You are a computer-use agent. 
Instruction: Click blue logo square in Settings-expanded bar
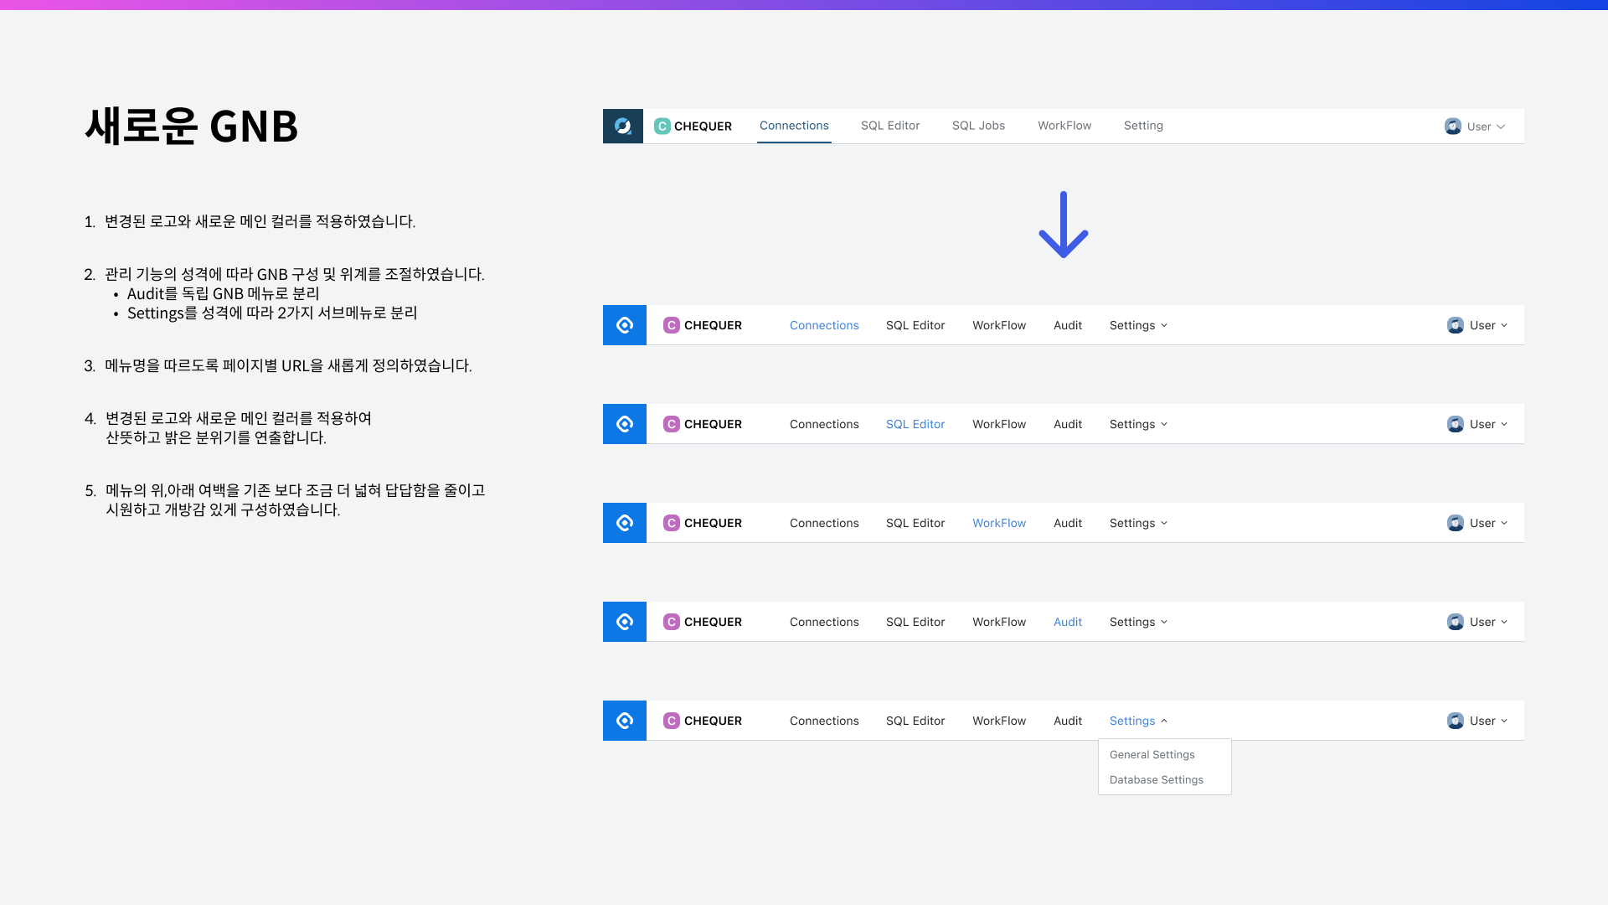[x=625, y=721]
